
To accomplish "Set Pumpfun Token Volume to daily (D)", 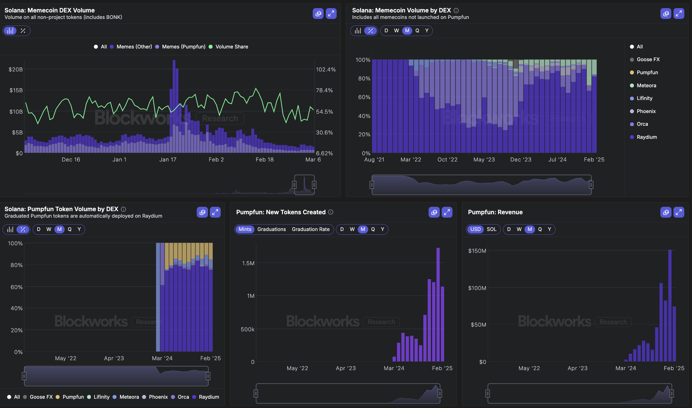I will [x=39, y=229].
